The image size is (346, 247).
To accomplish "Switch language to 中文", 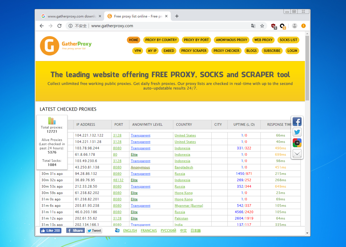I will coord(184,230).
